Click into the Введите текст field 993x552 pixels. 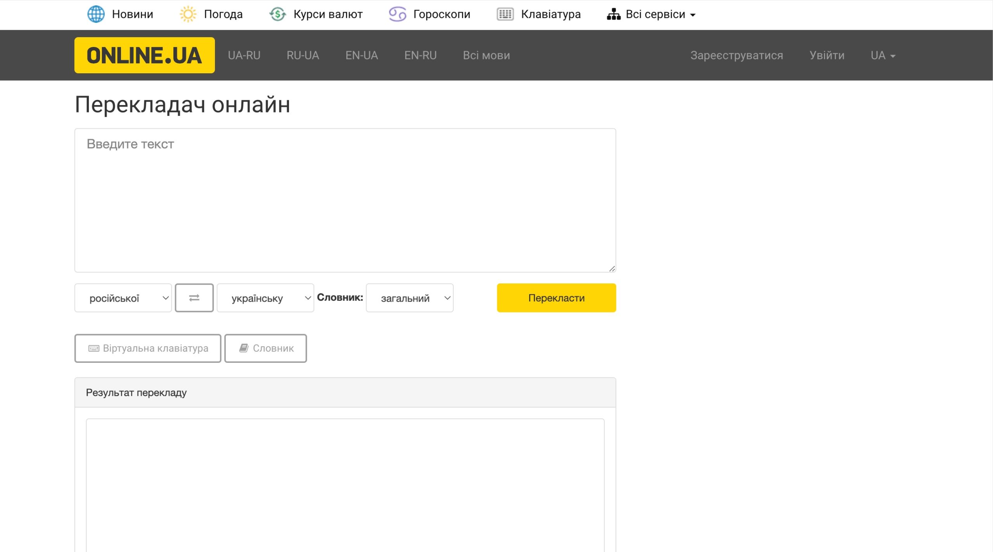coord(345,200)
